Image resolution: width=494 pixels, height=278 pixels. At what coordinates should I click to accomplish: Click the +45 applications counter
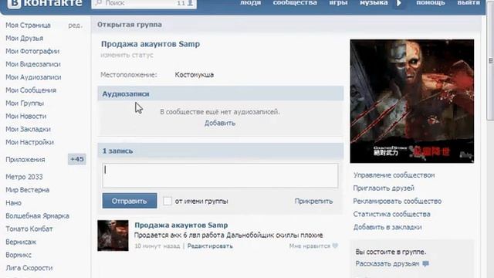coord(77,159)
